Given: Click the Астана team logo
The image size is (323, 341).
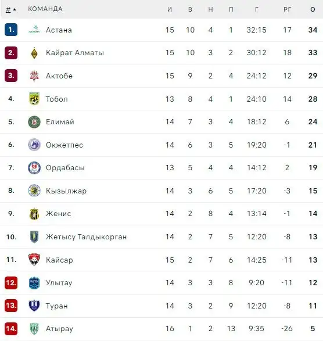Looking at the screenshot, I should coord(34,30).
